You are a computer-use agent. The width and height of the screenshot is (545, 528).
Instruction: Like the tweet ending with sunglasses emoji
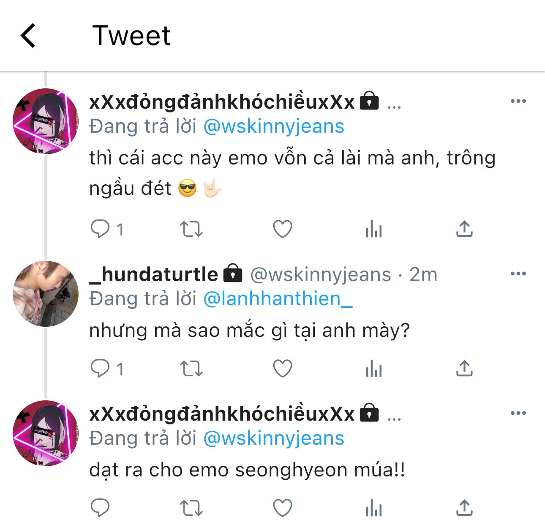click(x=282, y=229)
